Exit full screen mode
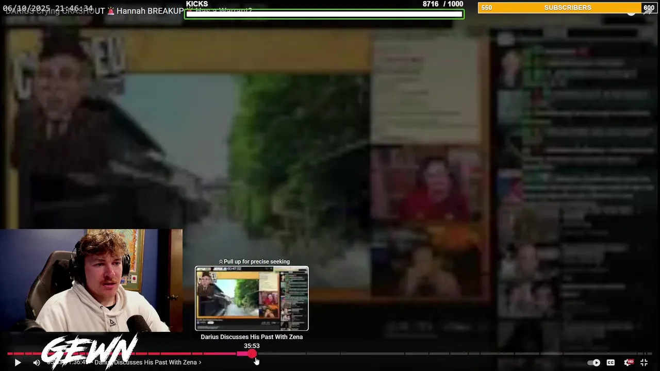The width and height of the screenshot is (660, 371). coord(644,362)
